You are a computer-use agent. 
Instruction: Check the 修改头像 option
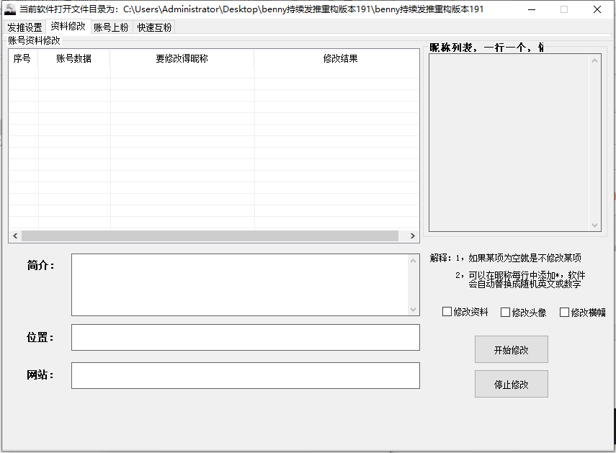(x=506, y=311)
